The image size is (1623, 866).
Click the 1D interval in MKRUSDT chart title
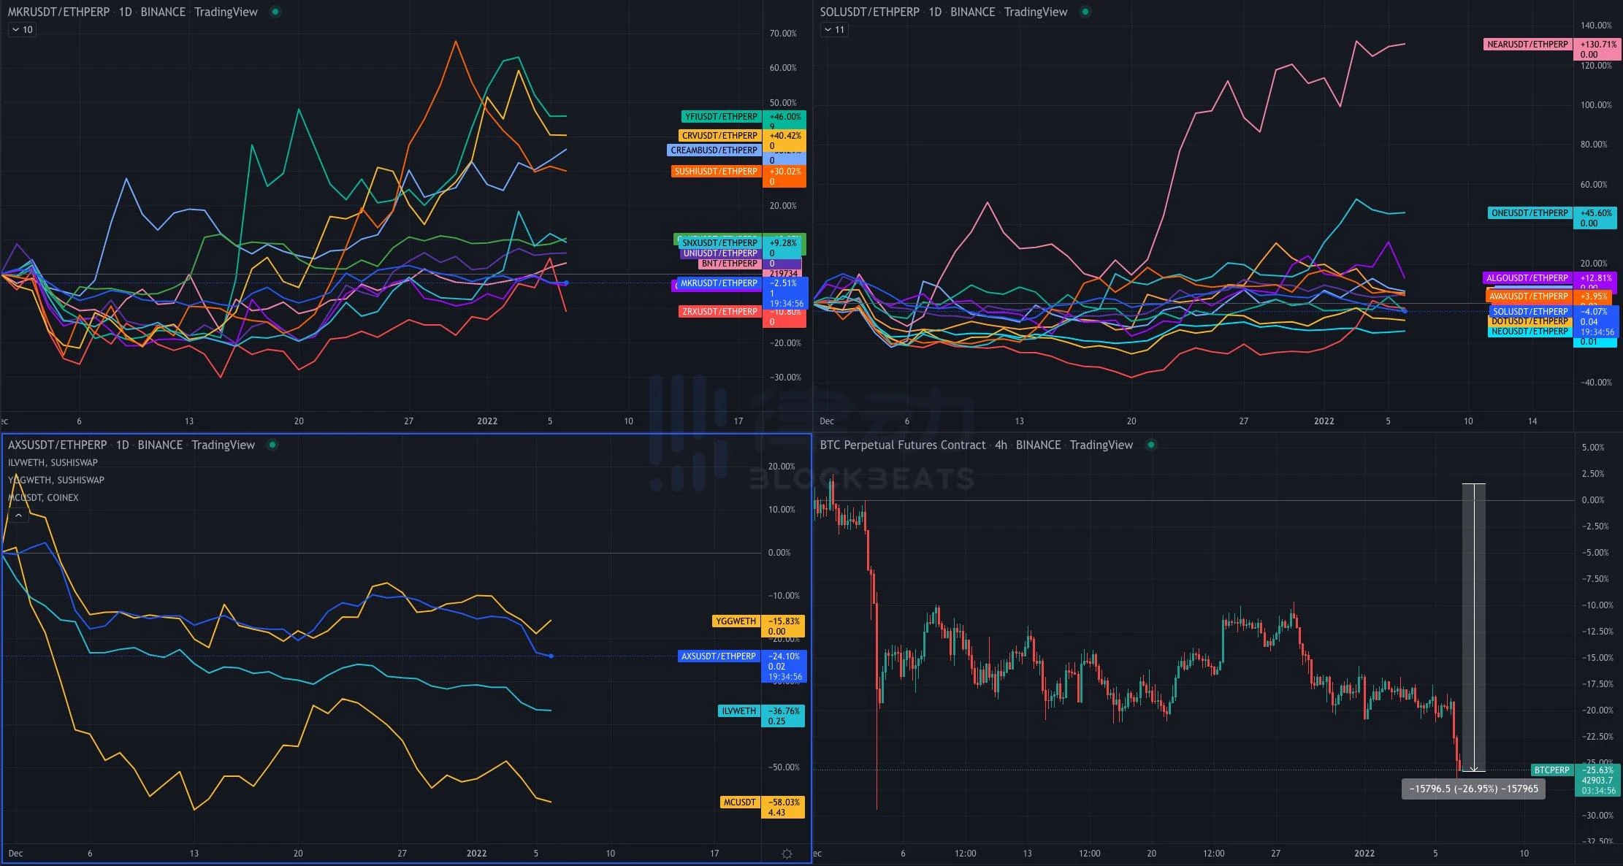125,12
